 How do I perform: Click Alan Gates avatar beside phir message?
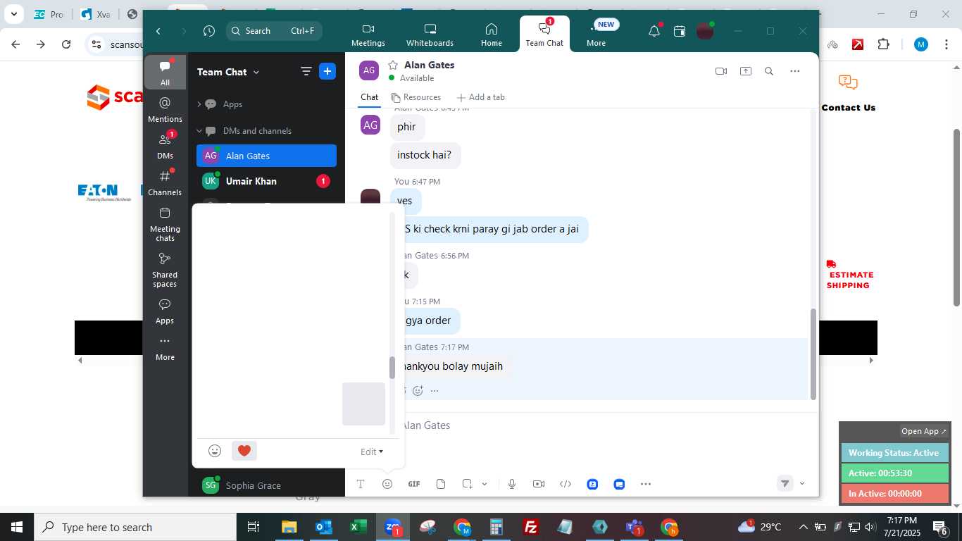pos(370,125)
